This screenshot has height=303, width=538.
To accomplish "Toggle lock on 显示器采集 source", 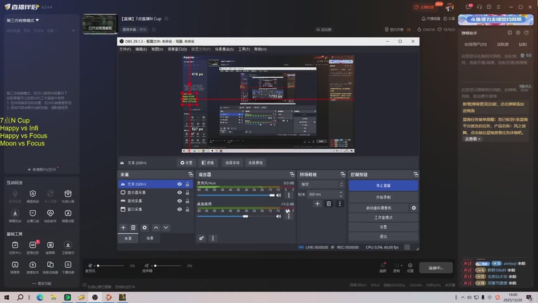I will tap(188, 193).
